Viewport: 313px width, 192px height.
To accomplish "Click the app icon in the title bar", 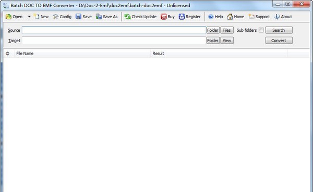I will 6,5.
